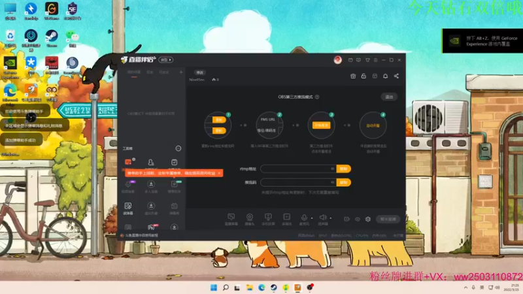Add the 摄像头 camera source
This screenshot has width=523, height=294.
(250, 217)
